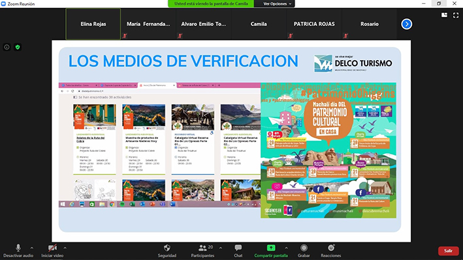The width and height of the screenshot is (463, 260).
Task: Expand audio options arrow beside microphone
Action: click(32, 248)
